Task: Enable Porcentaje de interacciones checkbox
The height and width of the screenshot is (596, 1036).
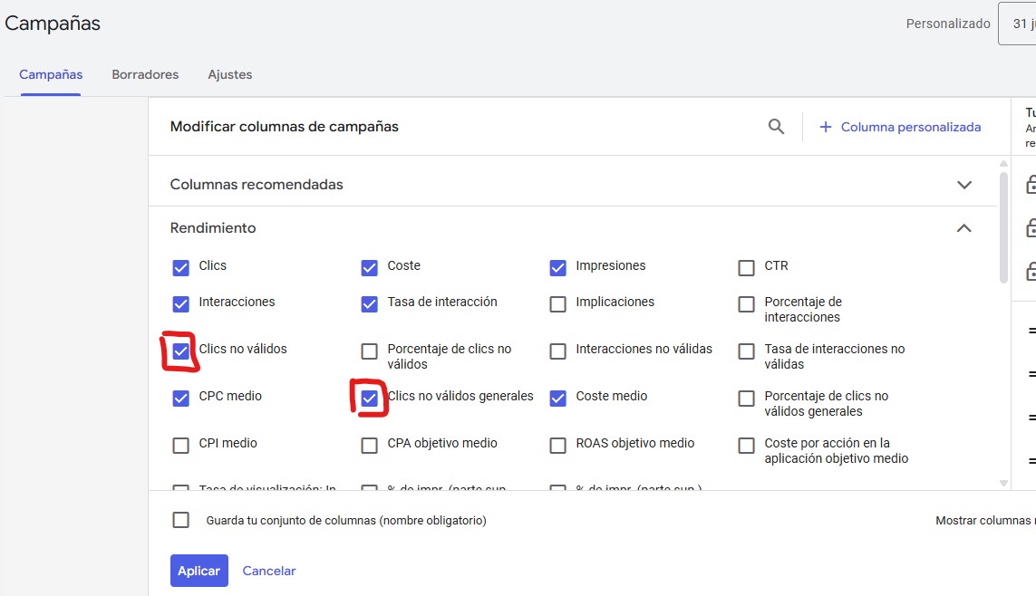Action: [746, 303]
